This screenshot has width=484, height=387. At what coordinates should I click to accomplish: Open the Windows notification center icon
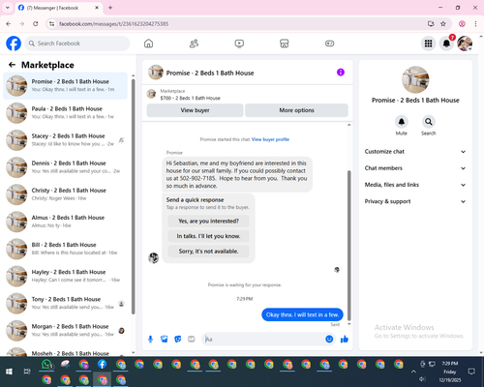tap(471, 372)
